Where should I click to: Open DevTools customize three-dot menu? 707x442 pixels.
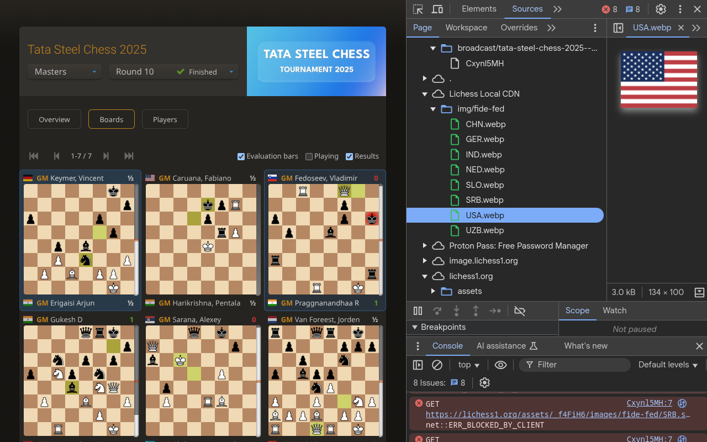[x=680, y=9]
